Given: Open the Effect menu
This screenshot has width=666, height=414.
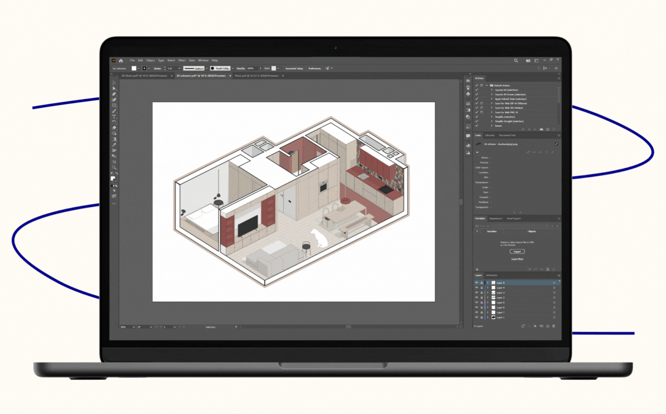Looking at the screenshot, I should pos(182,60).
